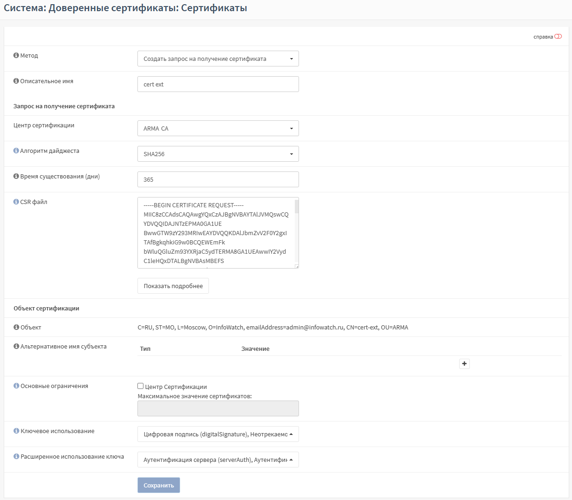Click info icon beside Время существования

point(16,177)
